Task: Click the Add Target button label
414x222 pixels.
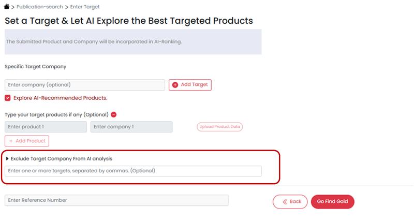Action: (x=194, y=84)
